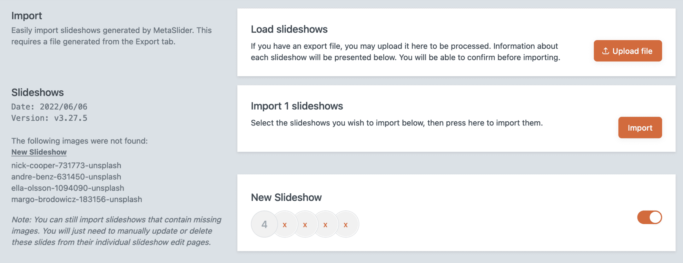
Task: Select the slide circle showing number 4
Action: pos(264,224)
